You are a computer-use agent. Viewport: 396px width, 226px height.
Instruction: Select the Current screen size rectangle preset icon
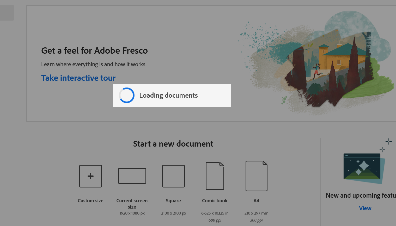tap(132, 176)
